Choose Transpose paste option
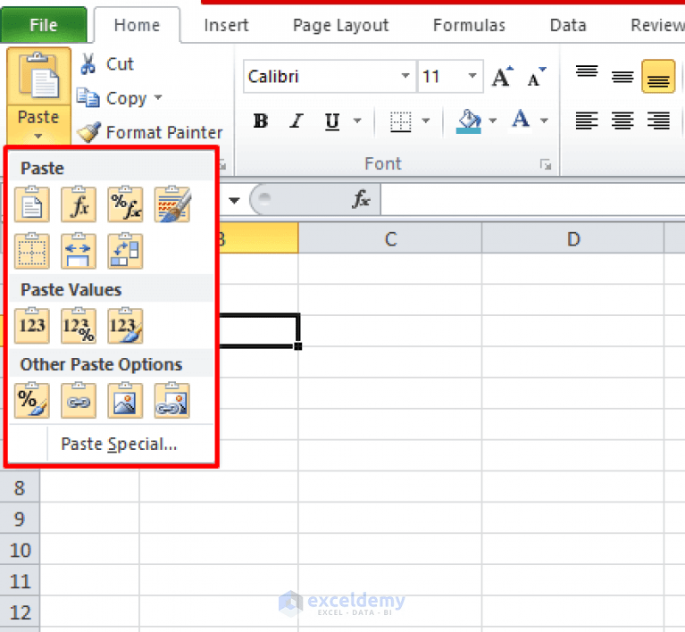 [x=125, y=251]
